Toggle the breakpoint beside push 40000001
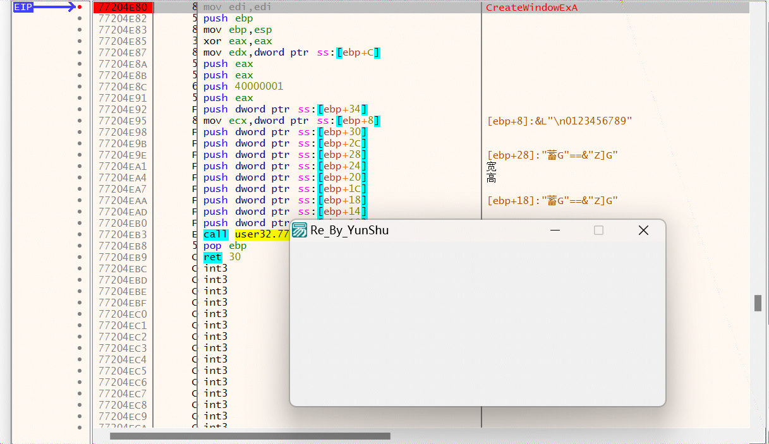769x444 pixels. click(79, 87)
